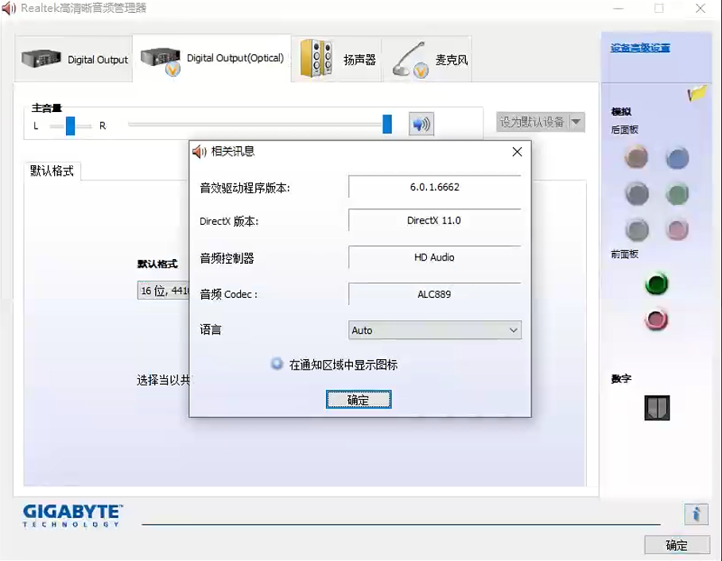The height and width of the screenshot is (561, 722).
Task: Select the orange rear panel jack
Action: click(x=636, y=157)
